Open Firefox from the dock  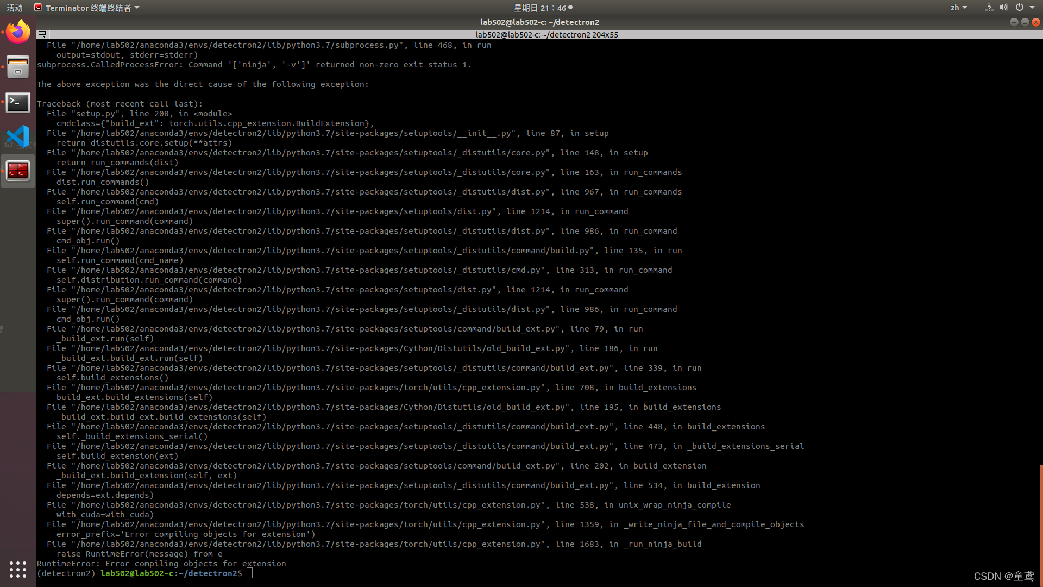click(x=18, y=33)
